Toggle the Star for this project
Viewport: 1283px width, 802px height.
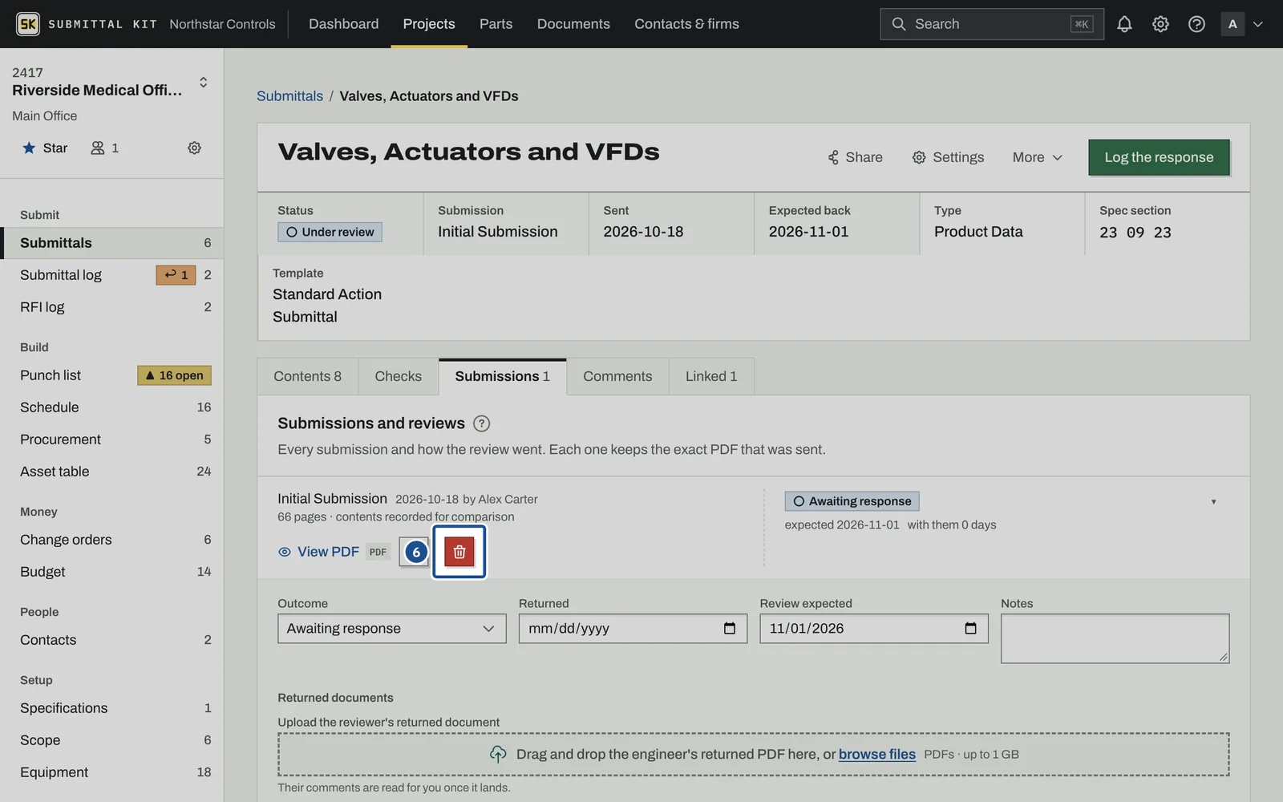tap(45, 148)
